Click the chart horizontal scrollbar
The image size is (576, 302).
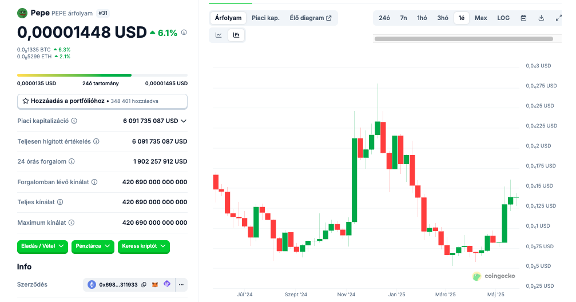463,39
